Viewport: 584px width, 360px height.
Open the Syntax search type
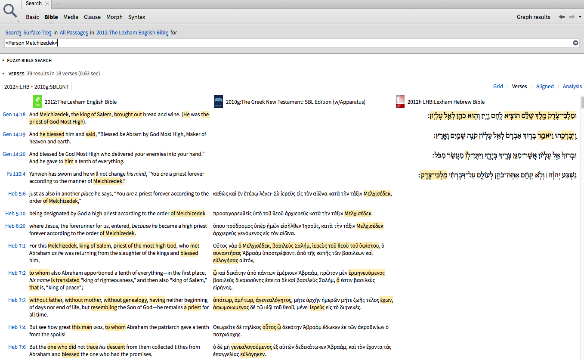(x=137, y=17)
